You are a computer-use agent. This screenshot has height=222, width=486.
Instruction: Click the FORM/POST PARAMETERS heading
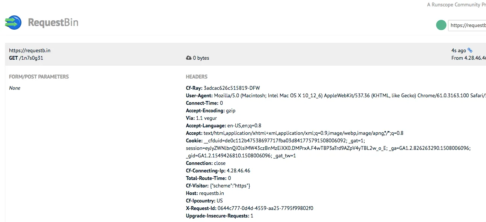point(39,77)
